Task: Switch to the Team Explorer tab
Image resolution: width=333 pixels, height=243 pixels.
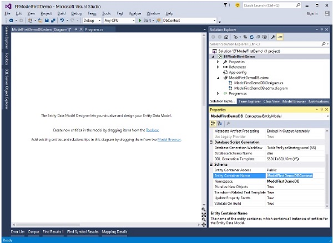Action: [250, 102]
